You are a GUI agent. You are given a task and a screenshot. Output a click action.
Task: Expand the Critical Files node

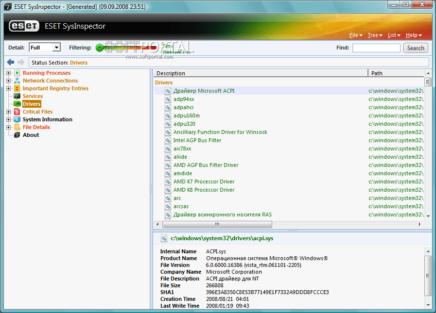9,112
